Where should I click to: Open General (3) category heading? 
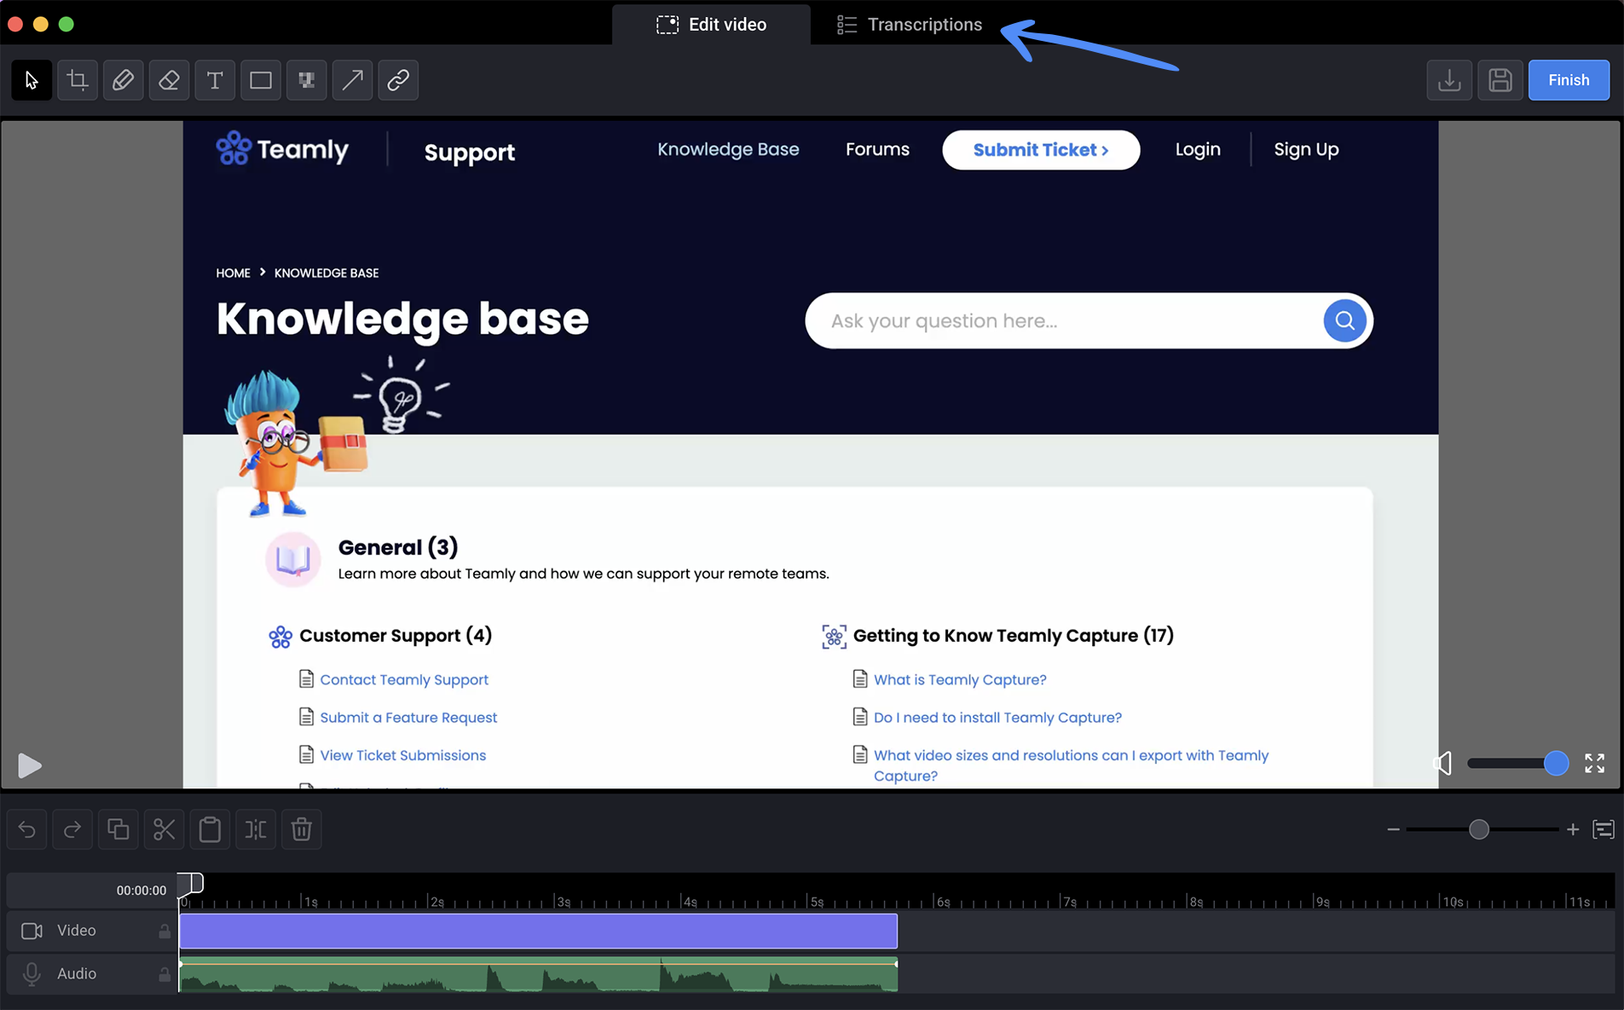tap(398, 547)
